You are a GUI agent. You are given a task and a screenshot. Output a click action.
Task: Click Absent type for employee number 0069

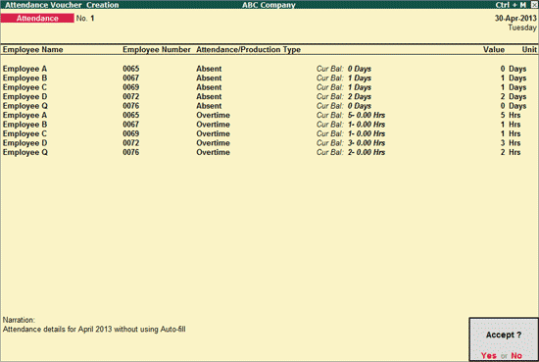[x=209, y=87]
